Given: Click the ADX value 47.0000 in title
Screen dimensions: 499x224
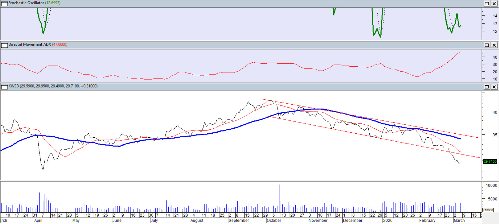Looking at the screenshot, I should click(60, 45).
